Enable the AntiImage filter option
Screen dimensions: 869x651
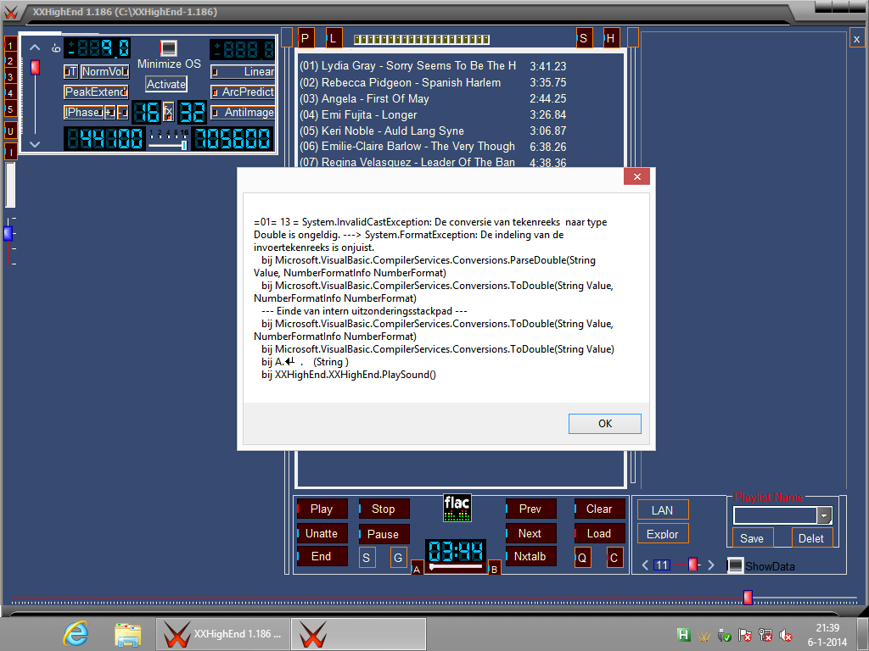243,113
